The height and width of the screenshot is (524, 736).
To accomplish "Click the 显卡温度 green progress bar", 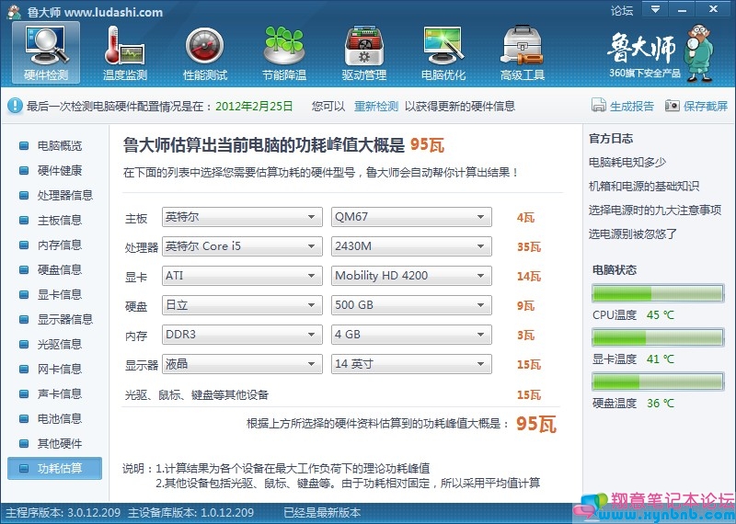I will tap(658, 337).
